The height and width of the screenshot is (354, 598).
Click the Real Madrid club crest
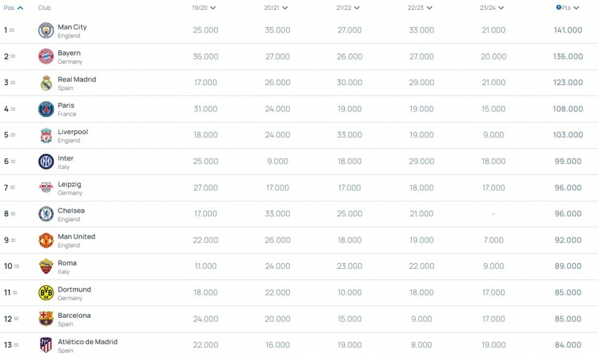(46, 83)
